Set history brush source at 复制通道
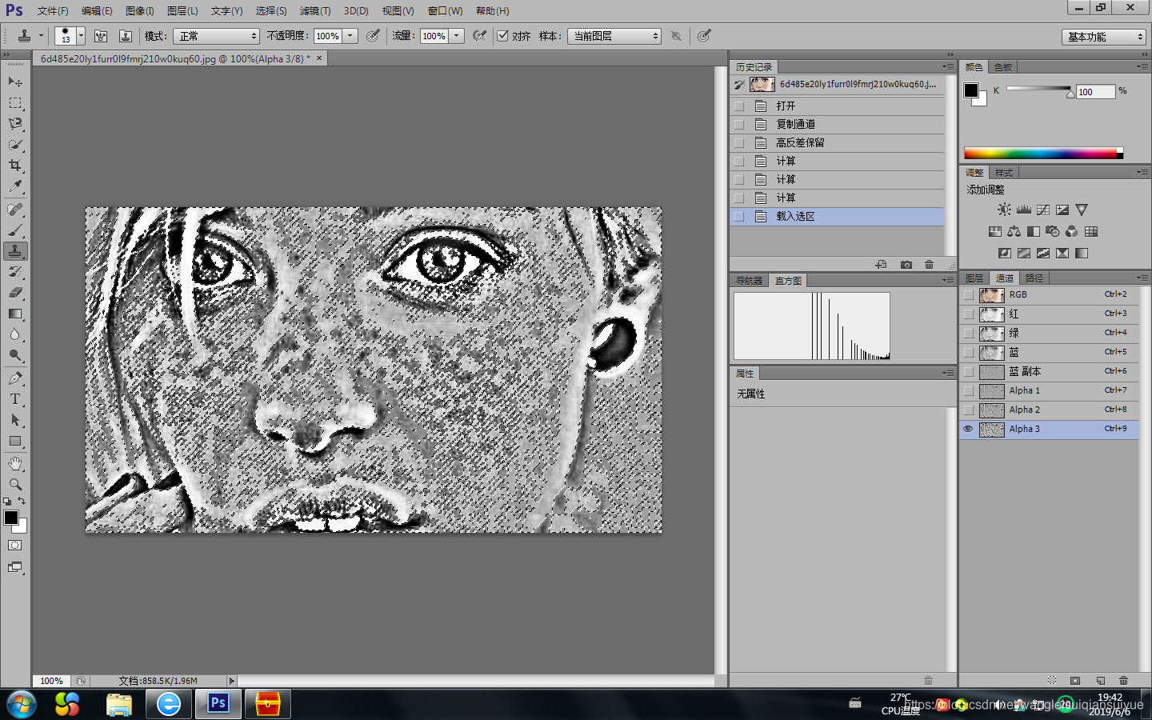The image size is (1152, 720). [x=739, y=124]
